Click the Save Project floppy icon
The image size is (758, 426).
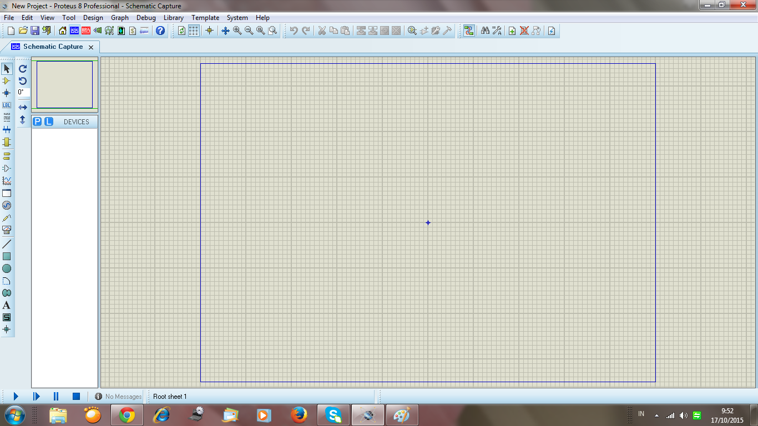[x=35, y=31]
